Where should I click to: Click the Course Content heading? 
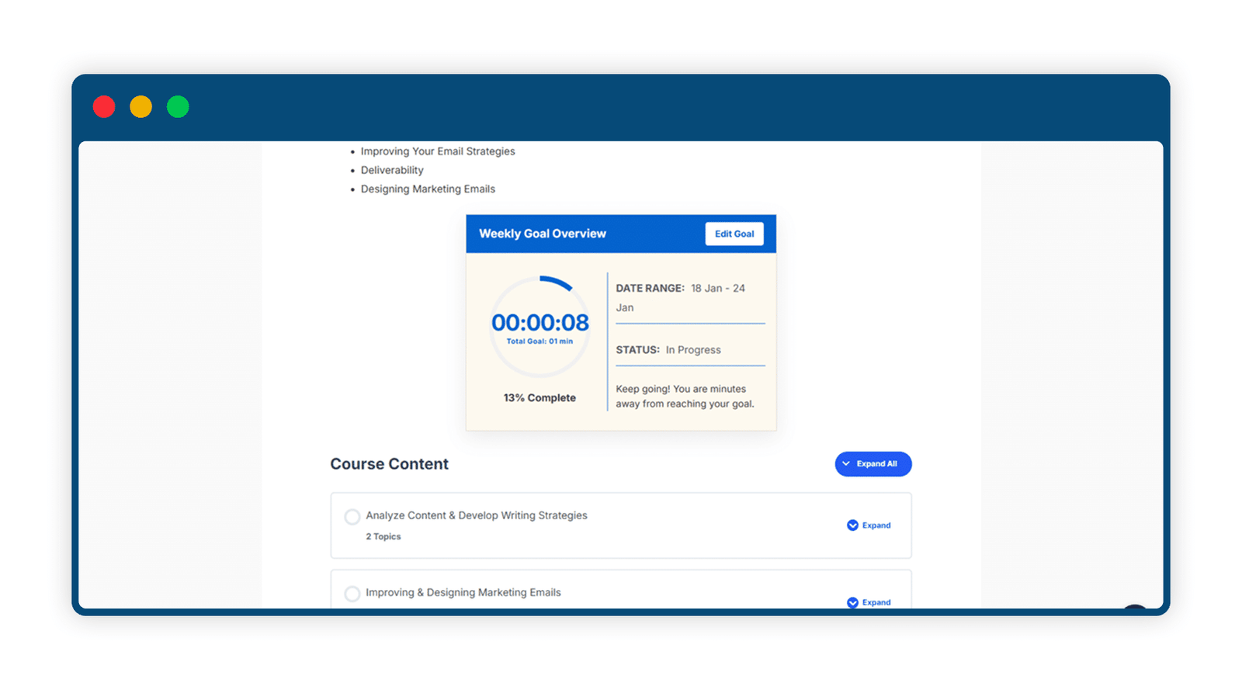pyautogui.click(x=390, y=464)
